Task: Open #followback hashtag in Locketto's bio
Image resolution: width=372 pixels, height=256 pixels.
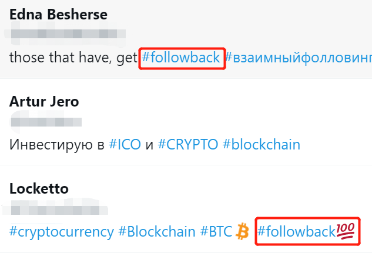Action: (297, 231)
